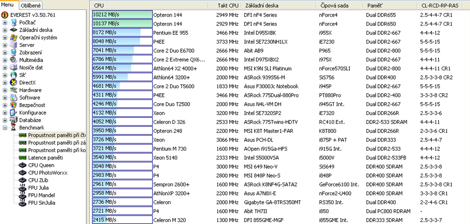Click the Zobrazení monitor icon

pyautogui.click(x=14, y=52)
